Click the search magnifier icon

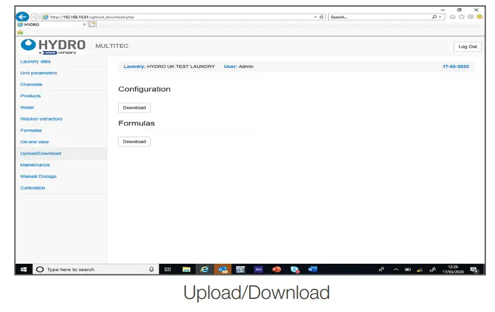click(434, 17)
